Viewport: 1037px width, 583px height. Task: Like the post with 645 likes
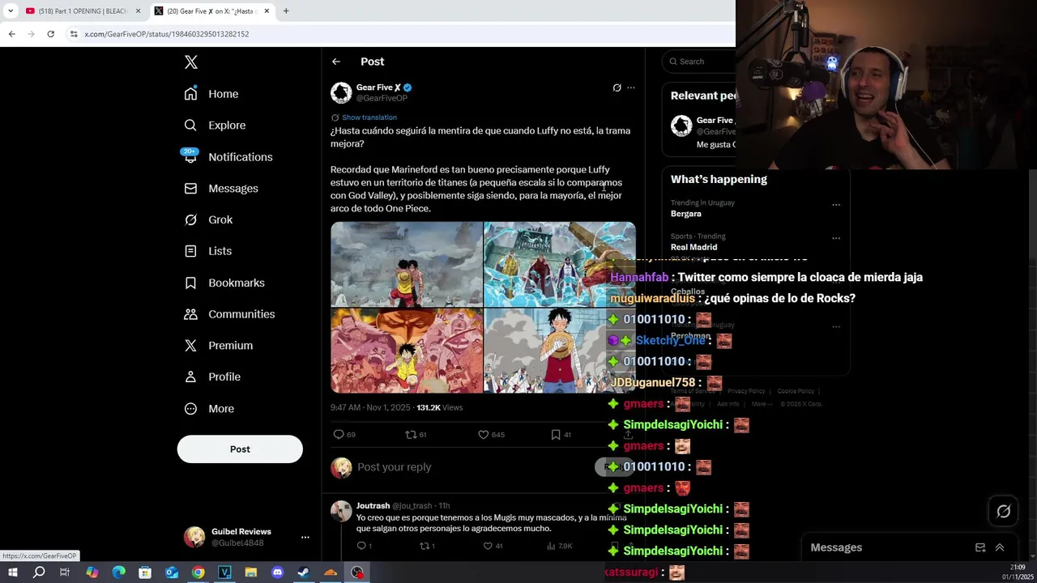483,435
